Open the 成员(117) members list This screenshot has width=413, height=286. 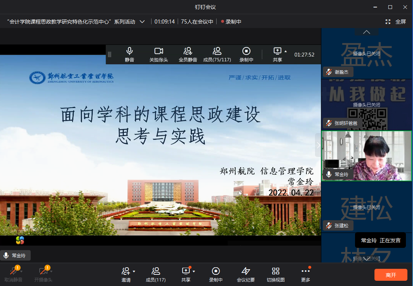[x=156, y=271]
